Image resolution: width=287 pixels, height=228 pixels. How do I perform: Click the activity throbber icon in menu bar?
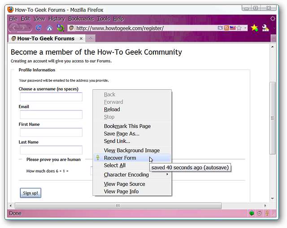click(273, 18)
